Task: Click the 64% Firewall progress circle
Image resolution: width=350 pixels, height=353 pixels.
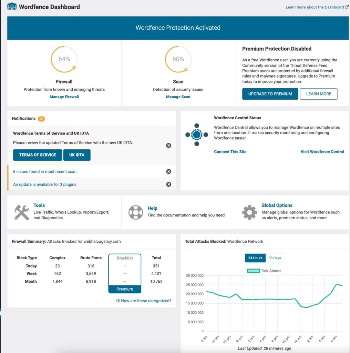Action: (x=64, y=59)
